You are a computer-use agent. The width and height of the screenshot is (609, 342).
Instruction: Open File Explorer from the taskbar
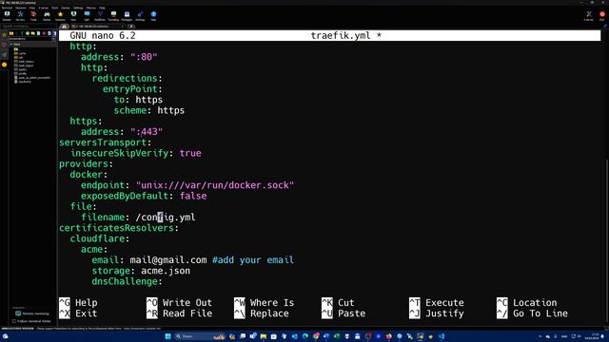(264, 336)
